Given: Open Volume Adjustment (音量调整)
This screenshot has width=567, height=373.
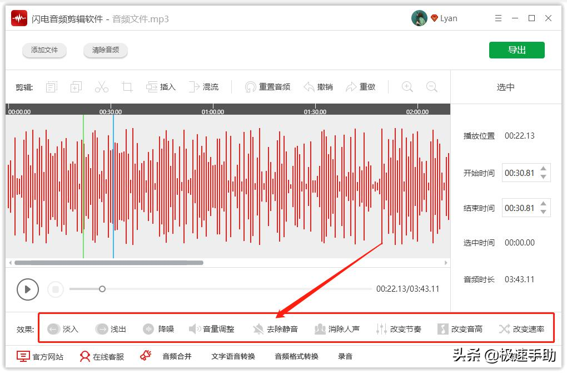Looking at the screenshot, I should click(212, 328).
